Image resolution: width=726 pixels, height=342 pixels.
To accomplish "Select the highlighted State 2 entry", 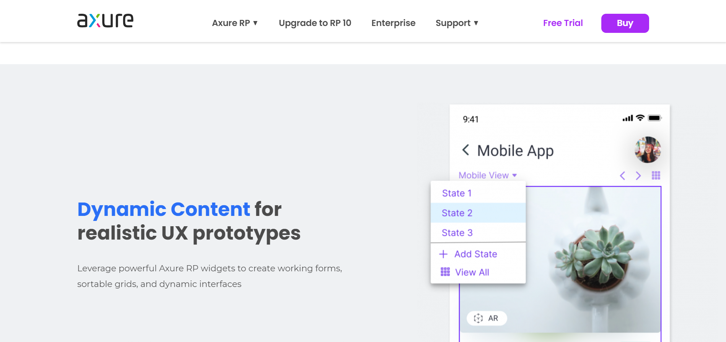I will (x=478, y=213).
